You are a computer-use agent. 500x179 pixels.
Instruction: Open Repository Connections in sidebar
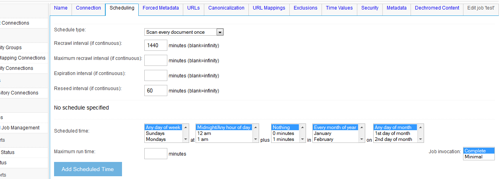click(x=19, y=93)
